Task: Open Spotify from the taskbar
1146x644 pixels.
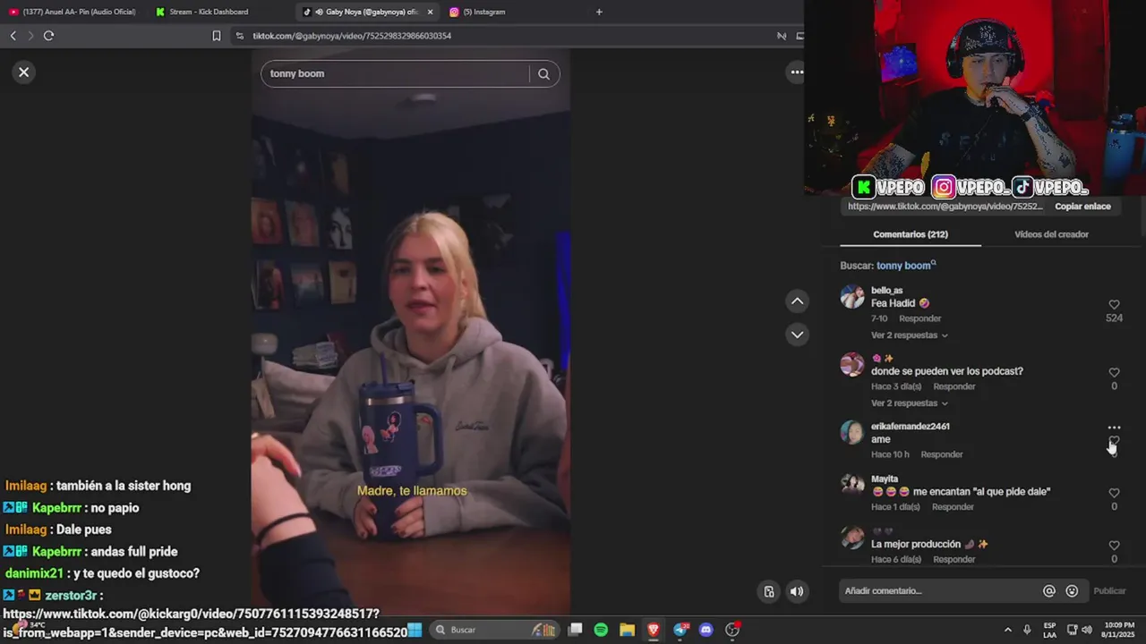Action: click(601, 630)
